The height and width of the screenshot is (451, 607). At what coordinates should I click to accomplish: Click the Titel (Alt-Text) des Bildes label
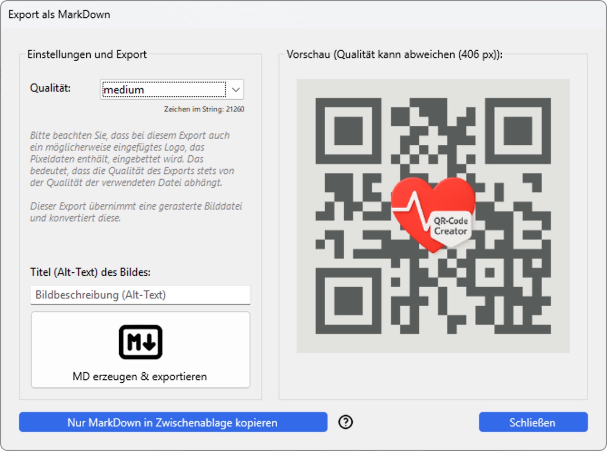pos(90,273)
